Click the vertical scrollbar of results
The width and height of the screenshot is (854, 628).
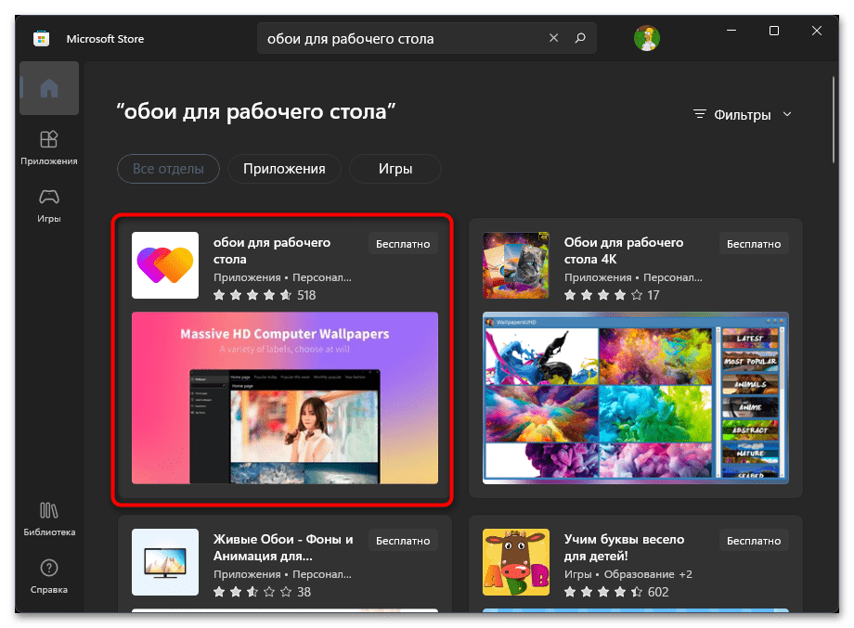pyautogui.click(x=834, y=120)
